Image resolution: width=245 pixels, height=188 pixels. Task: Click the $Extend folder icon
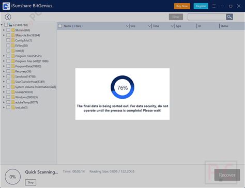coord(13,30)
